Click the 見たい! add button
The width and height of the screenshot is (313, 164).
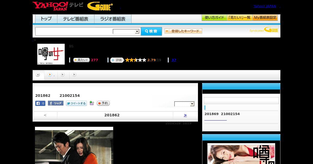pyautogui.click(x=81, y=60)
